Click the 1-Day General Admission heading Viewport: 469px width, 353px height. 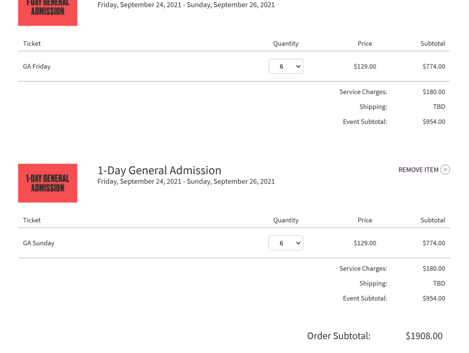159,170
